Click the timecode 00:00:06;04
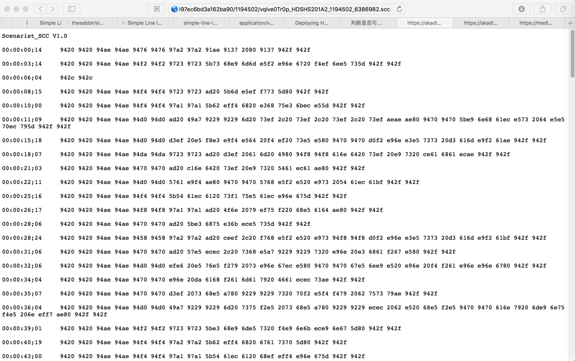The image size is (575, 361). [x=22, y=78]
